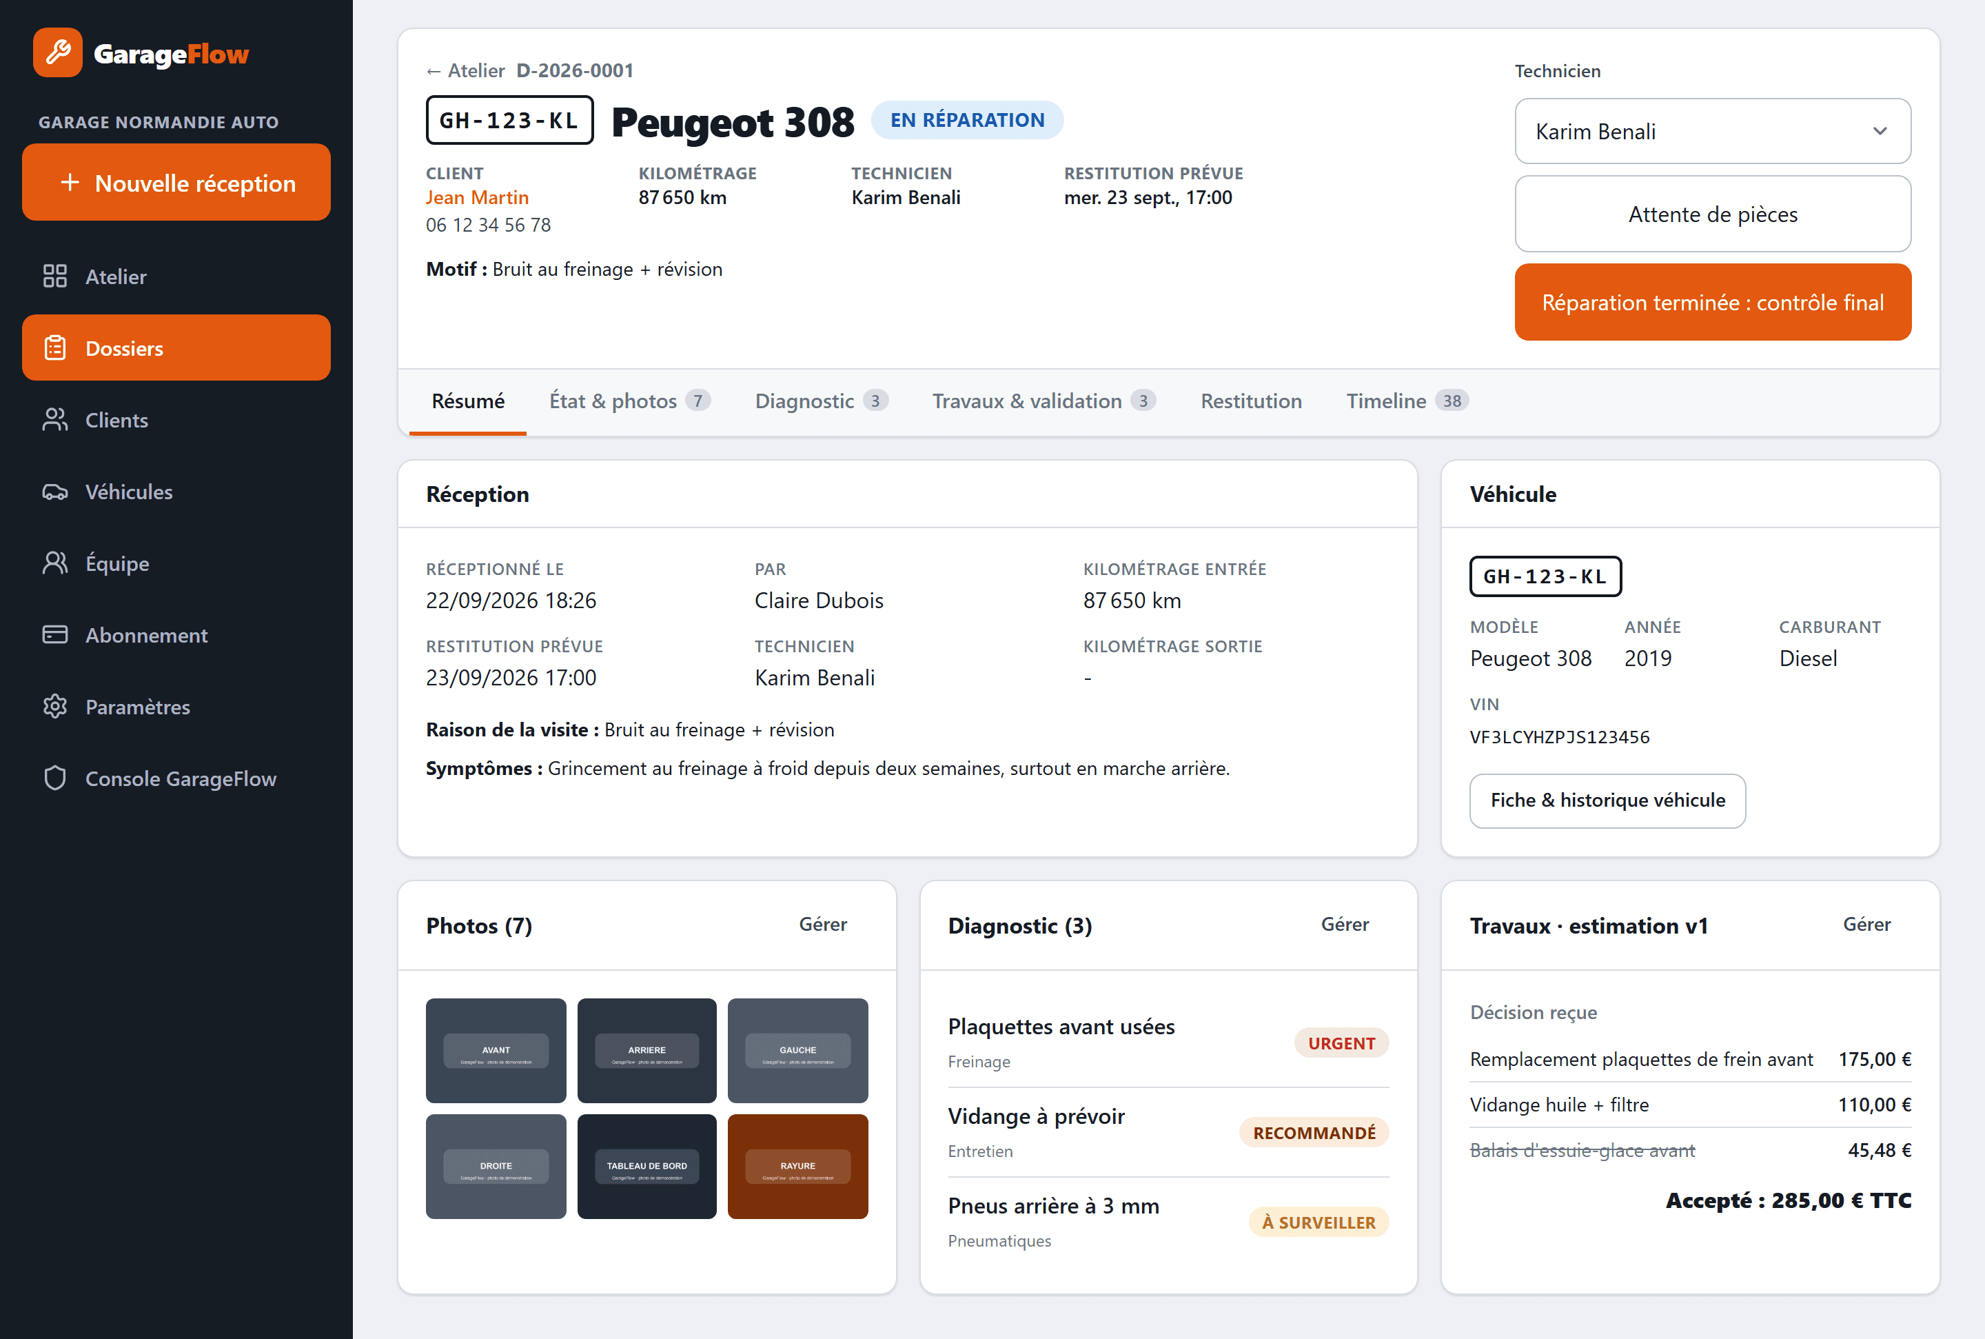
Task: Click the reception date '22/09/2026 18:26'
Action: pyautogui.click(x=510, y=601)
